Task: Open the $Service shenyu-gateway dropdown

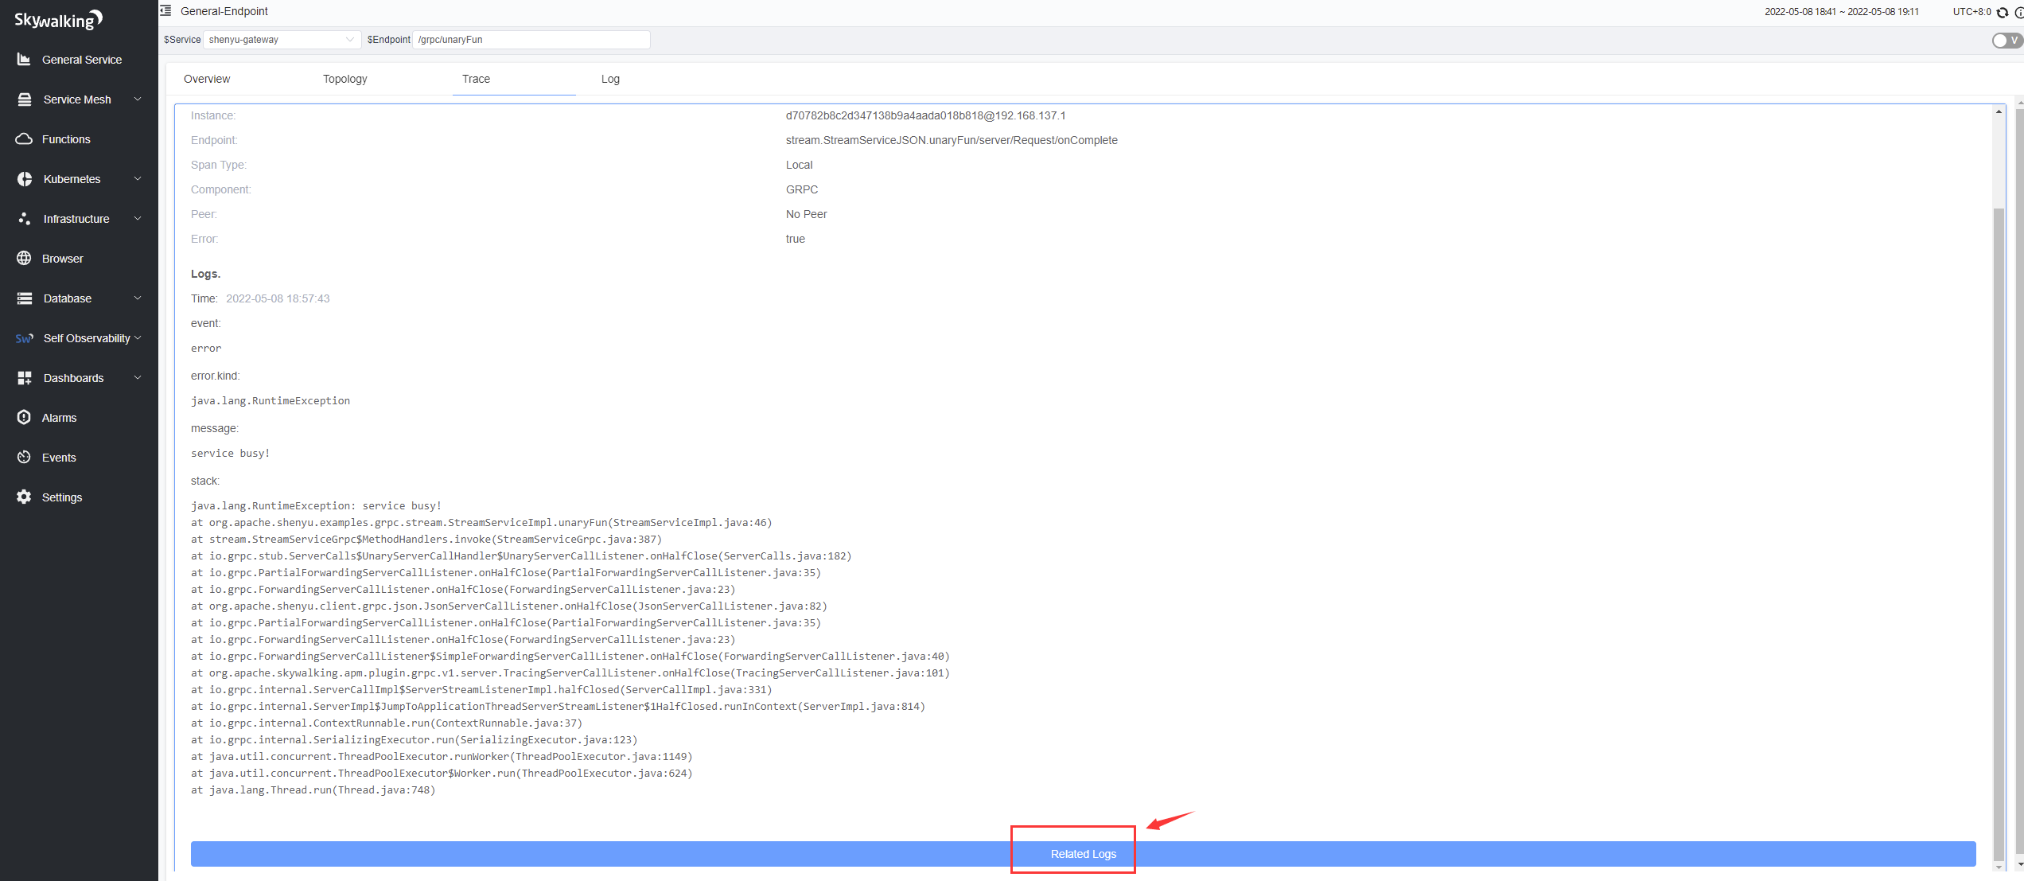Action: point(280,40)
